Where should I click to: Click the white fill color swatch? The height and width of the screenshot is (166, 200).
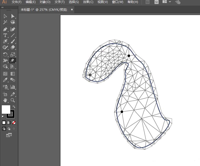[x=6, y=109]
